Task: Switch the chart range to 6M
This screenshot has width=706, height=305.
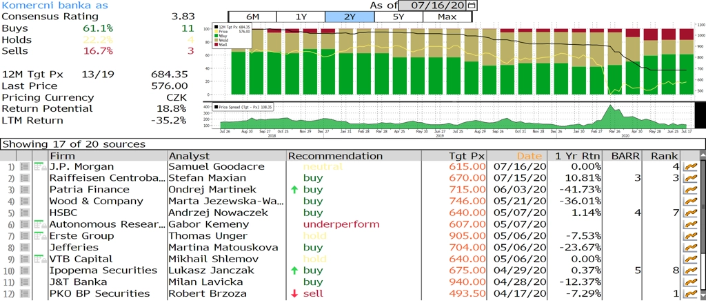Action: pos(252,17)
